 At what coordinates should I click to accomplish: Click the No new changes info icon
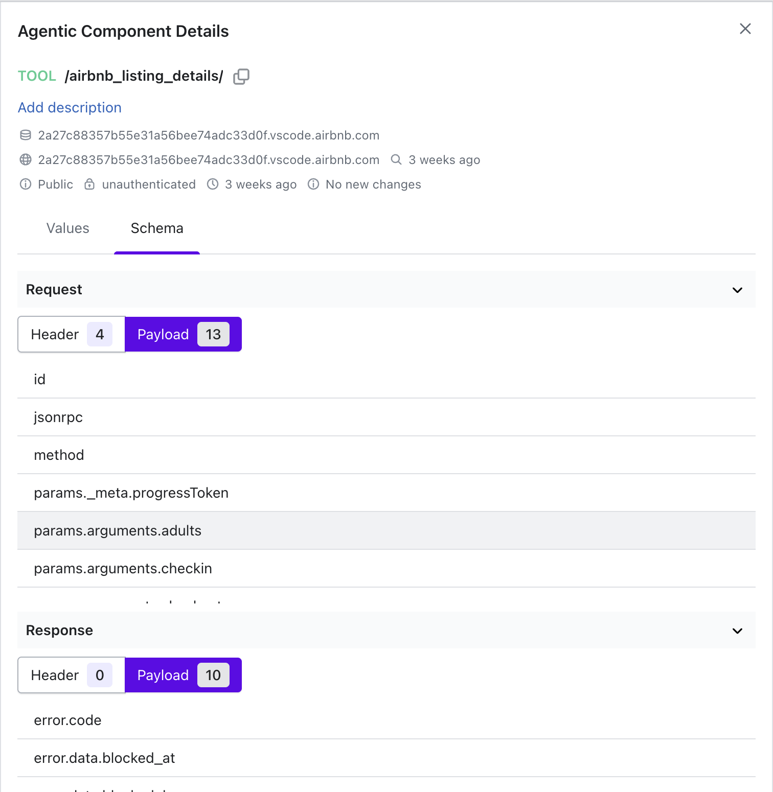[x=313, y=184]
